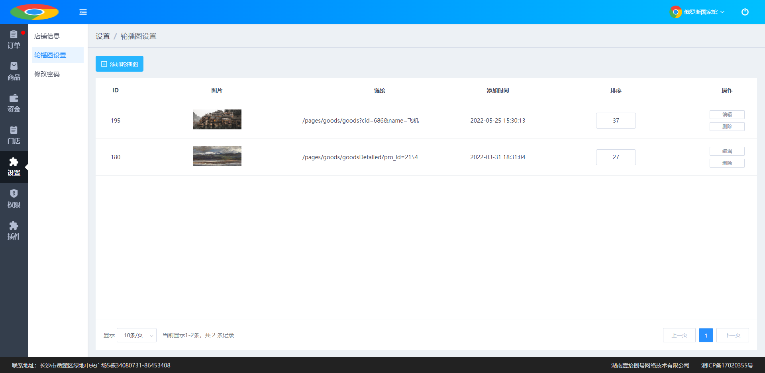Click the 操作 column header

(727, 90)
